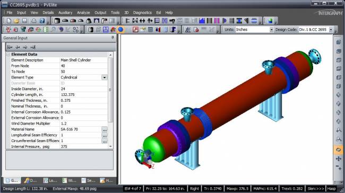Click ellipsis button for Longitudinal Seam Efficiency

point(105,135)
